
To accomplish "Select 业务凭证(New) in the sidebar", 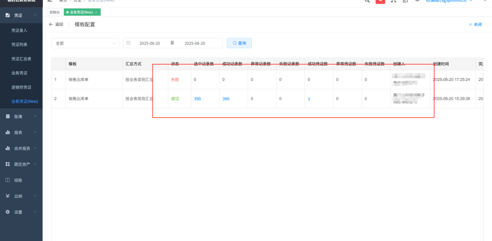I will [x=25, y=102].
